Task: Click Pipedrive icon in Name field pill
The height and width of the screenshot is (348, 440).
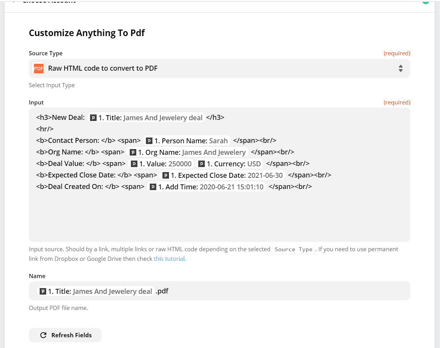Action: pos(43,292)
